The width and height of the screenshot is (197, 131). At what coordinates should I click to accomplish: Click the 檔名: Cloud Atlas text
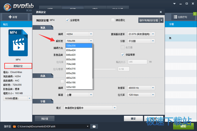(13, 72)
